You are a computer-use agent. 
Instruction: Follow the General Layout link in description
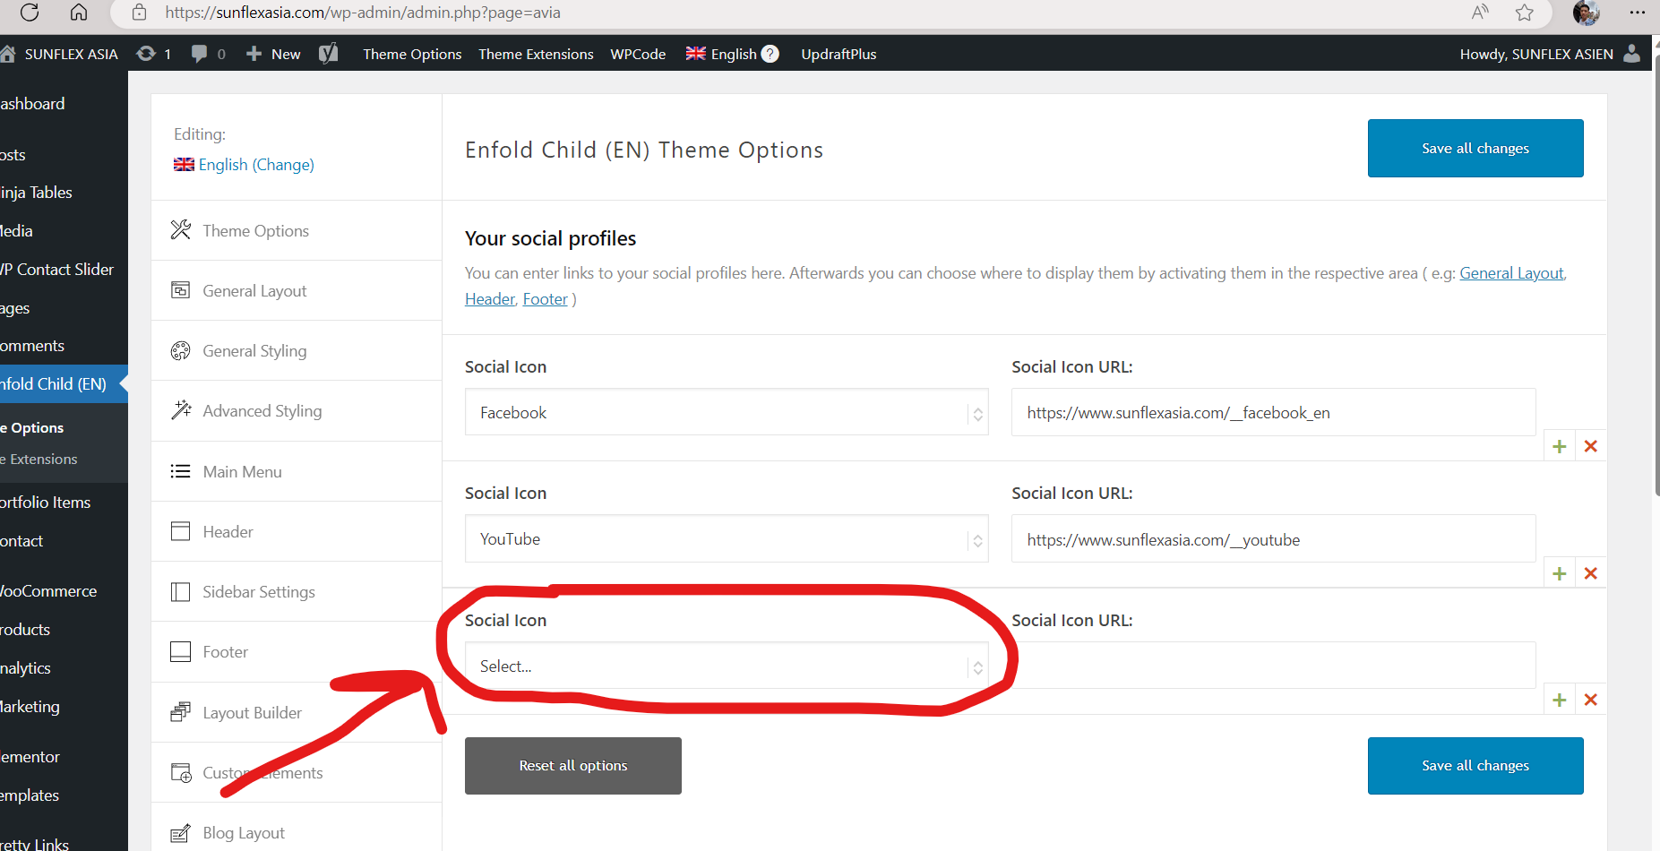pyautogui.click(x=1511, y=273)
